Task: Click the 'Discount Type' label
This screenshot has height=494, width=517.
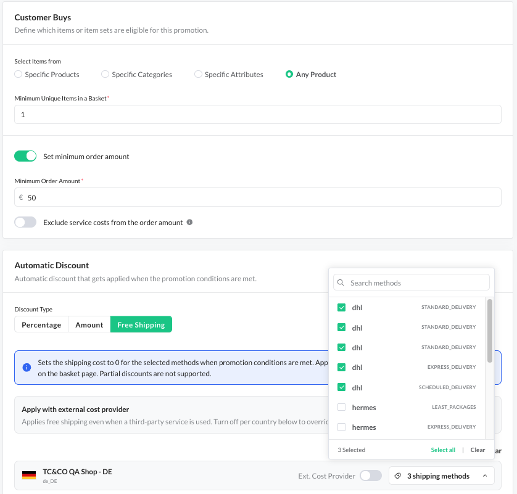Action: click(x=33, y=309)
